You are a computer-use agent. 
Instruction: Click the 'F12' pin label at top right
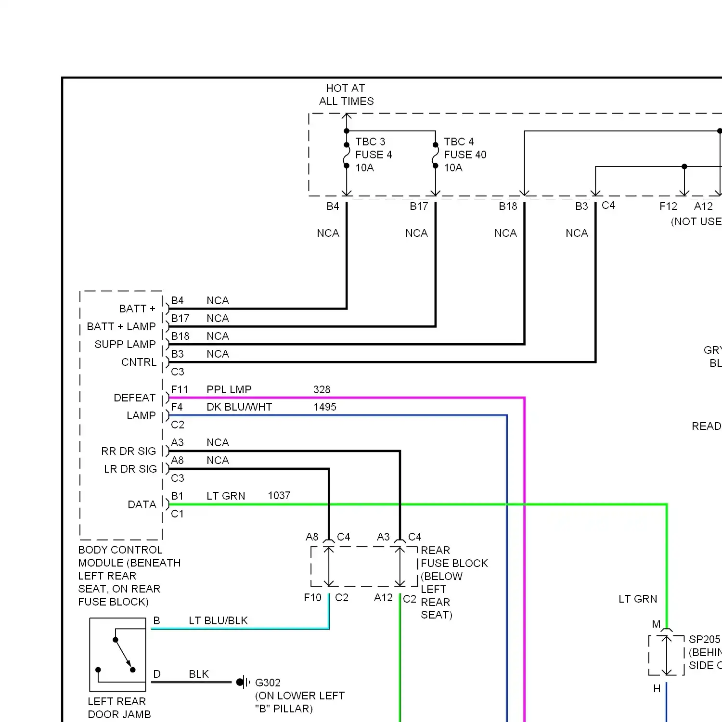click(x=668, y=206)
